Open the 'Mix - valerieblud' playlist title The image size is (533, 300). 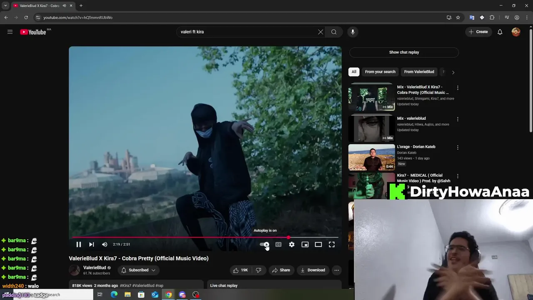coord(411,118)
